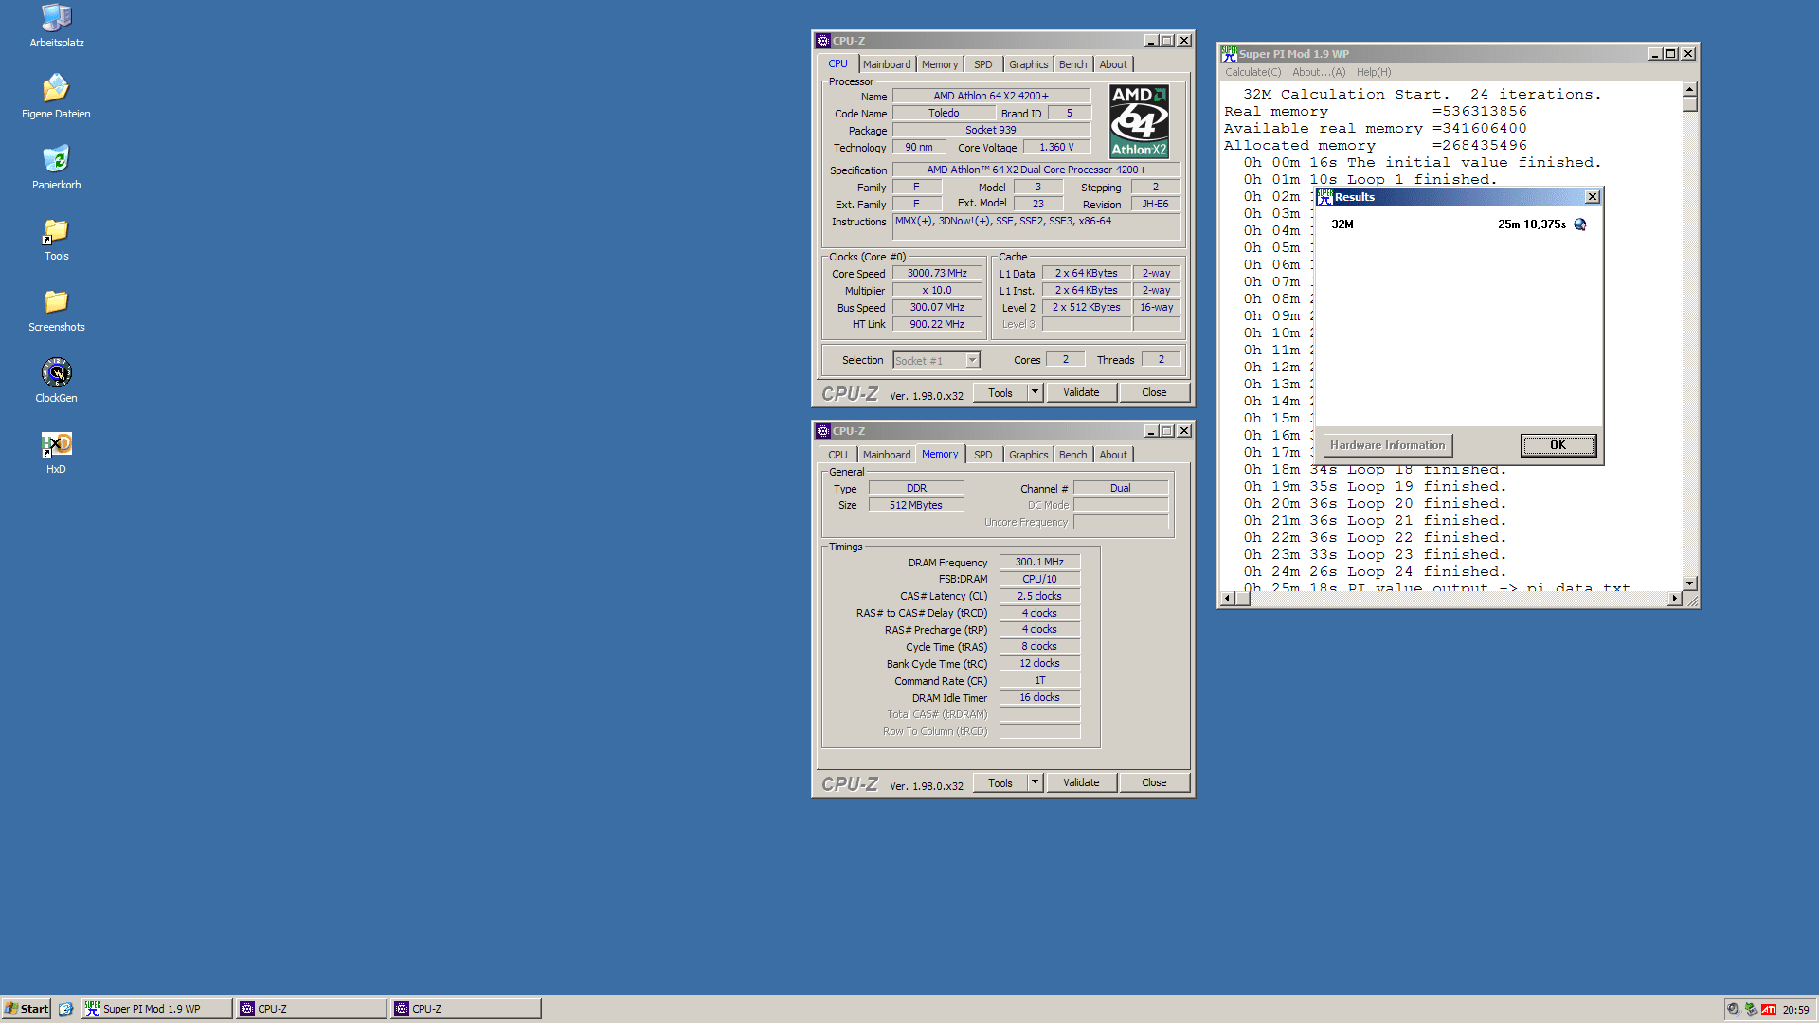Click the ATI tray icon
The width and height of the screenshot is (1819, 1023).
pos(1769,1010)
